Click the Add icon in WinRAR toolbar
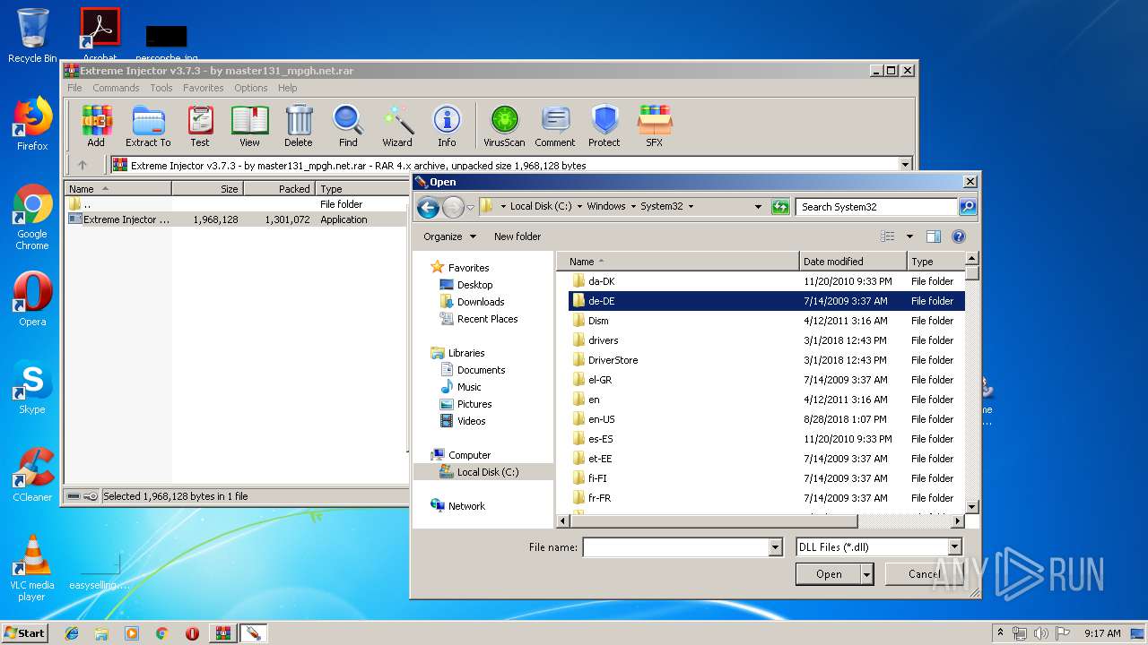 [x=96, y=125]
